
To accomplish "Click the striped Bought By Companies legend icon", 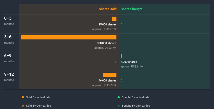I will click(x=119, y=106).
